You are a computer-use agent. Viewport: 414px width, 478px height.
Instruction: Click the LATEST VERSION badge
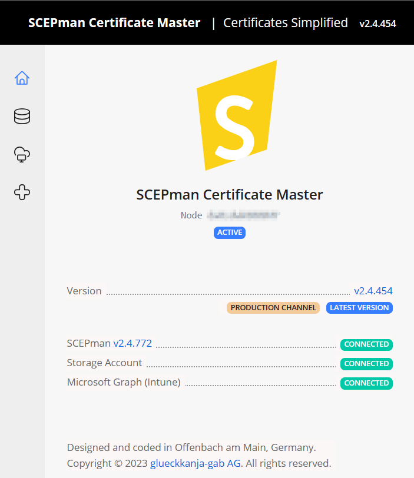click(x=359, y=308)
